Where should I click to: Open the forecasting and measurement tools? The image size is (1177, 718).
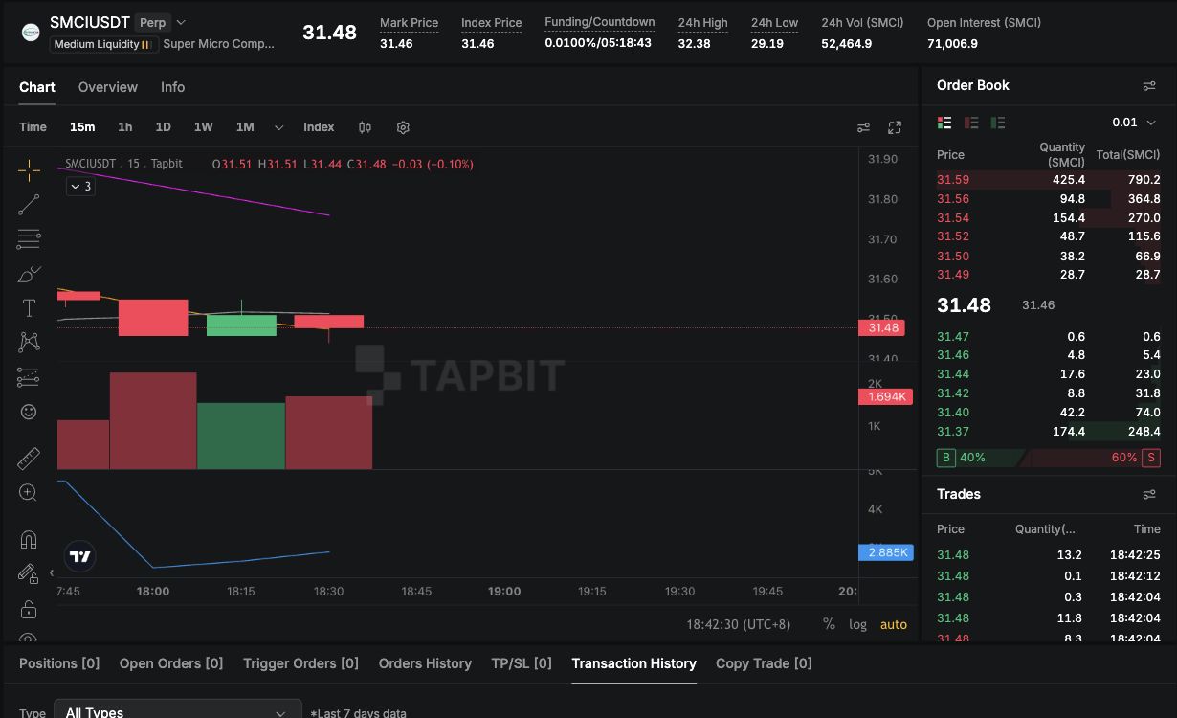29,377
